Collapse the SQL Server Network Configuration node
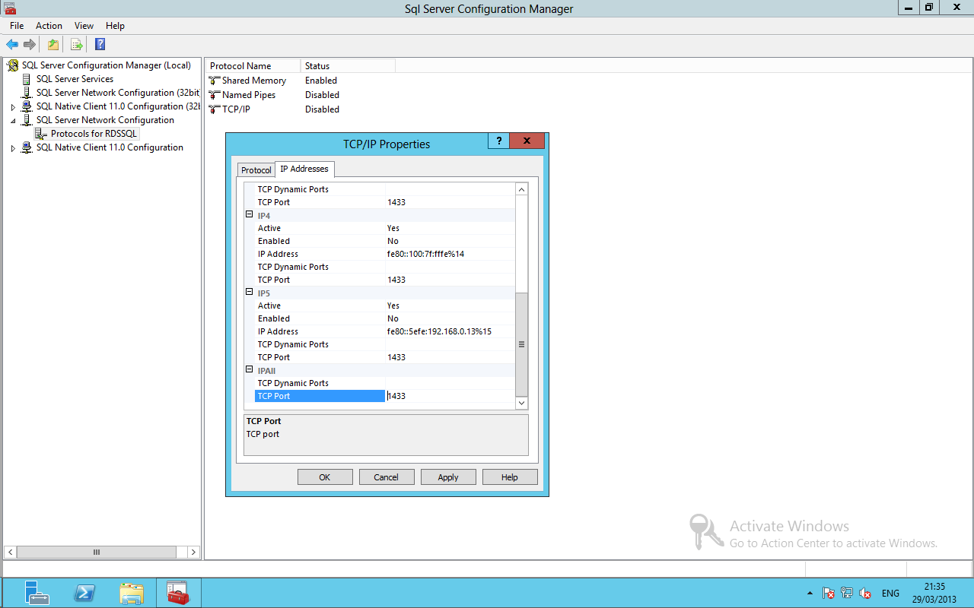 pos(13,121)
